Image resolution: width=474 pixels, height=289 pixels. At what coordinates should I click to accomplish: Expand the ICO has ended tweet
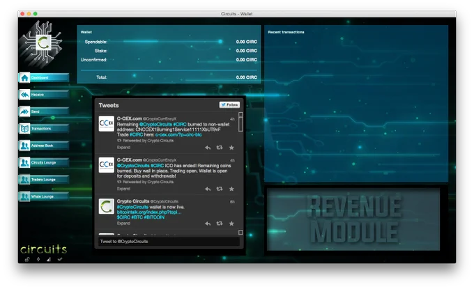(123, 189)
